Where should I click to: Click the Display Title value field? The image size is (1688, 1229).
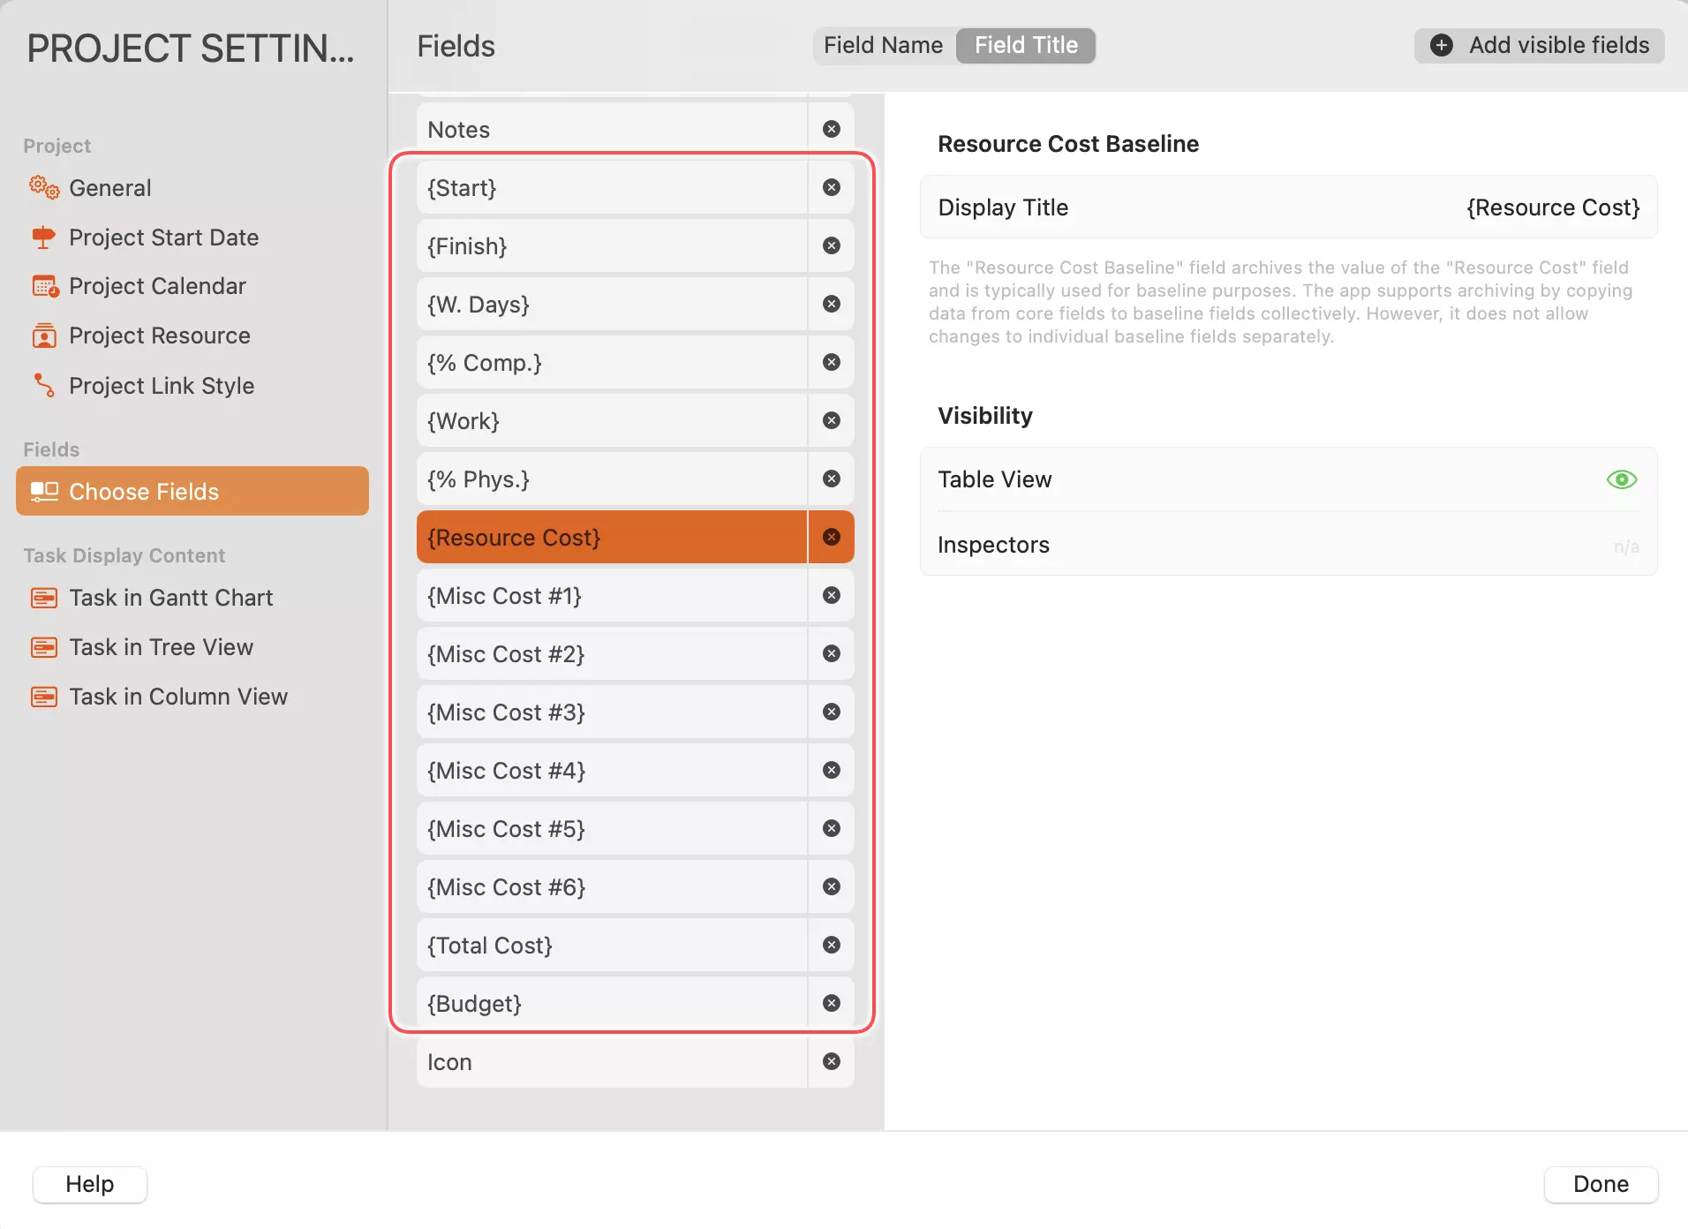(x=1552, y=207)
